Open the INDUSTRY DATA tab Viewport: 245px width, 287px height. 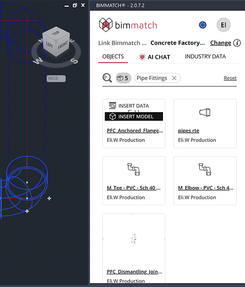pos(205,57)
